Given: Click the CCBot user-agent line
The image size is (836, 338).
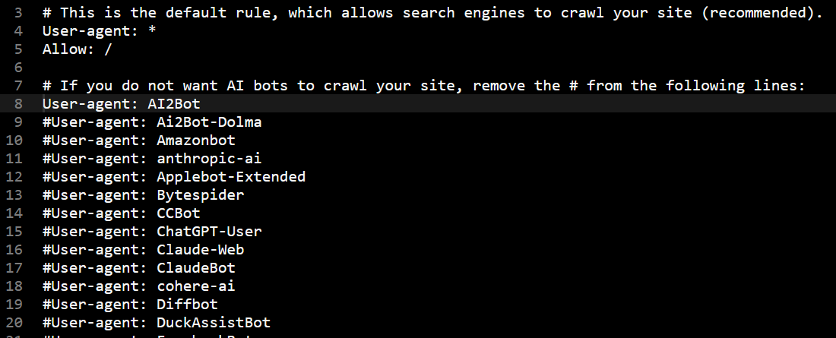Looking at the screenshot, I should click(x=122, y=213).
